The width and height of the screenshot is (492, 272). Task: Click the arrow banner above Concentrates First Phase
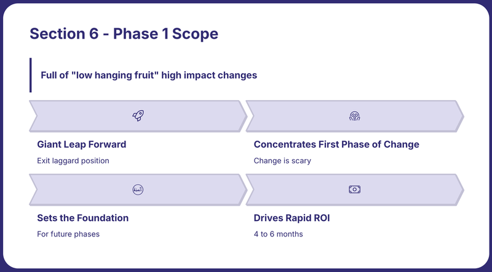tap(355, 116)
